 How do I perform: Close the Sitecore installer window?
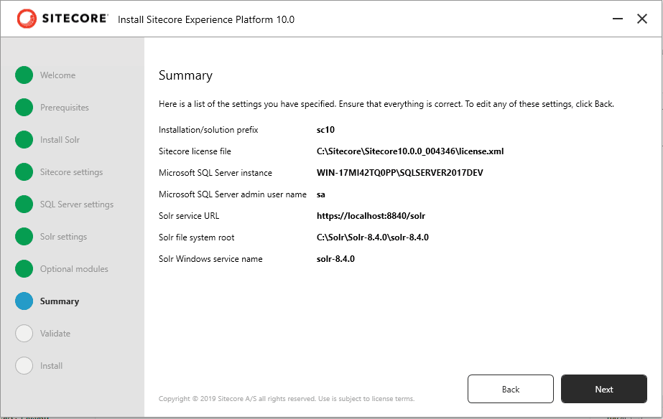click(x=642, y=19)
